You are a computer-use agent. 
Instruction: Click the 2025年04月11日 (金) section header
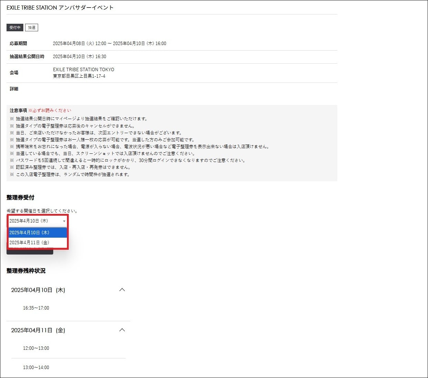coord(68,330)
